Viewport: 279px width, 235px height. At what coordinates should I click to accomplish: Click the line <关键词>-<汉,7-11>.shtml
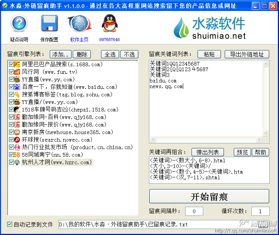coord(185,177)
